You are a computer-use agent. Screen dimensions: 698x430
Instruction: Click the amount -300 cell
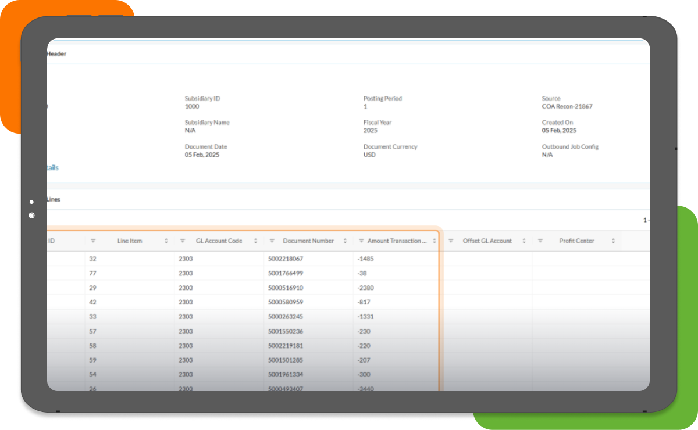pos(364,375)
